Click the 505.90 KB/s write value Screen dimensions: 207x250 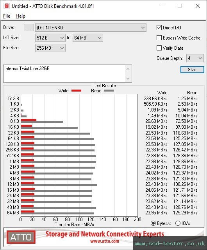[x=155, y=104]
